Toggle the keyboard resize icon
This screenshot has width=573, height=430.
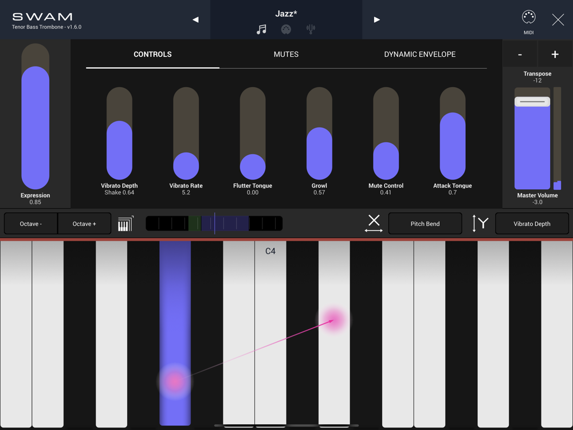click(x=125, y=224)
